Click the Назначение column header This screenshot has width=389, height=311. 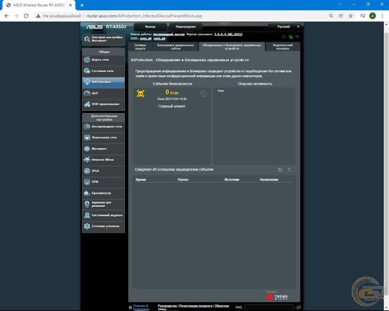[269, 179]
